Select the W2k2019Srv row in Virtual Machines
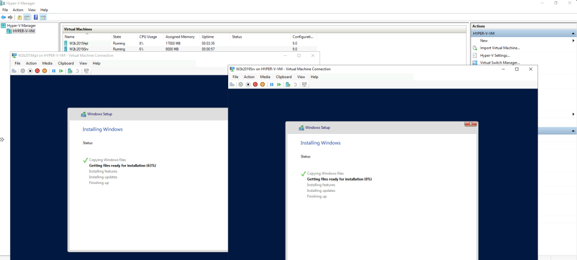This screenshot has width=577, height=260. [x=190, y=49]
